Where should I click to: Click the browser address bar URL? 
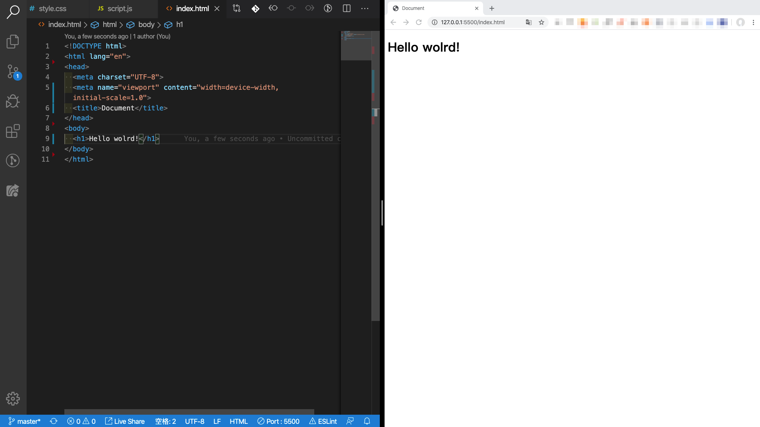tap(473, 22)
